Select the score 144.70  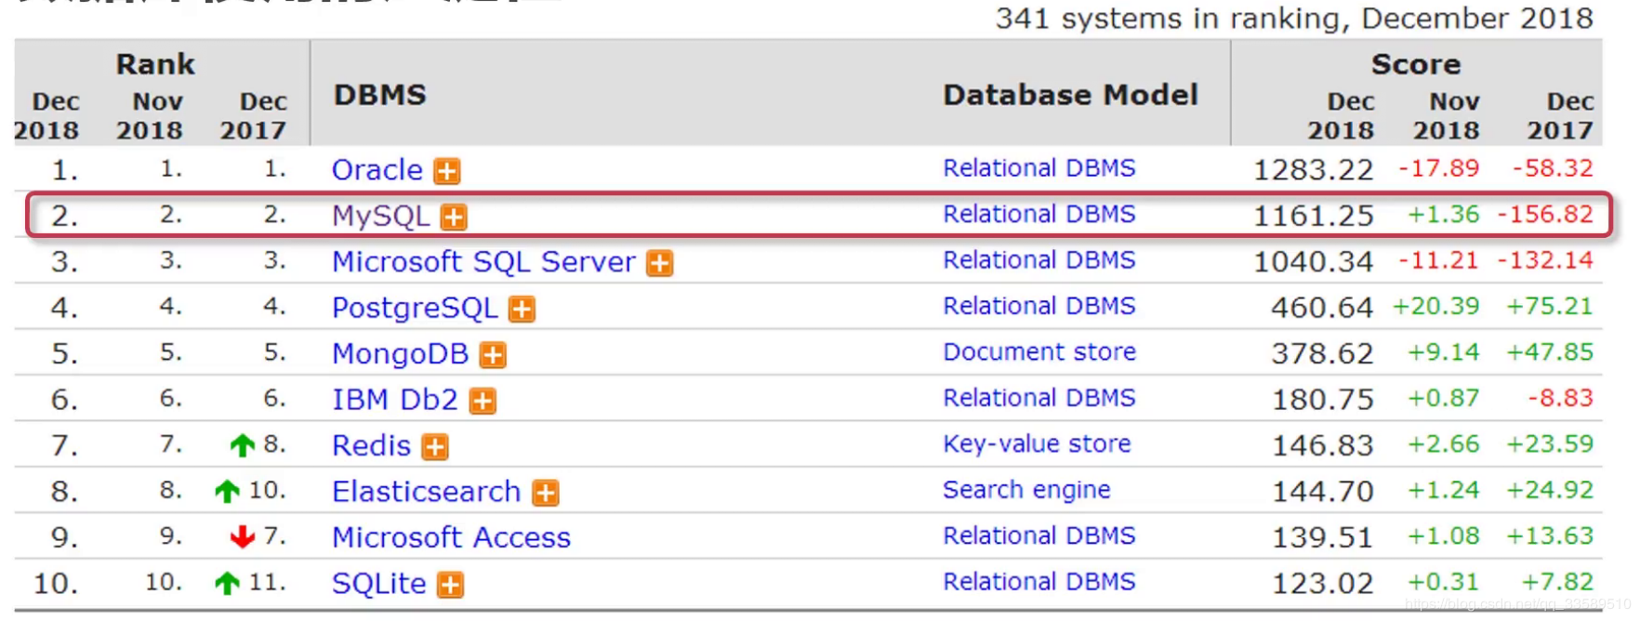coord(1322,492)
